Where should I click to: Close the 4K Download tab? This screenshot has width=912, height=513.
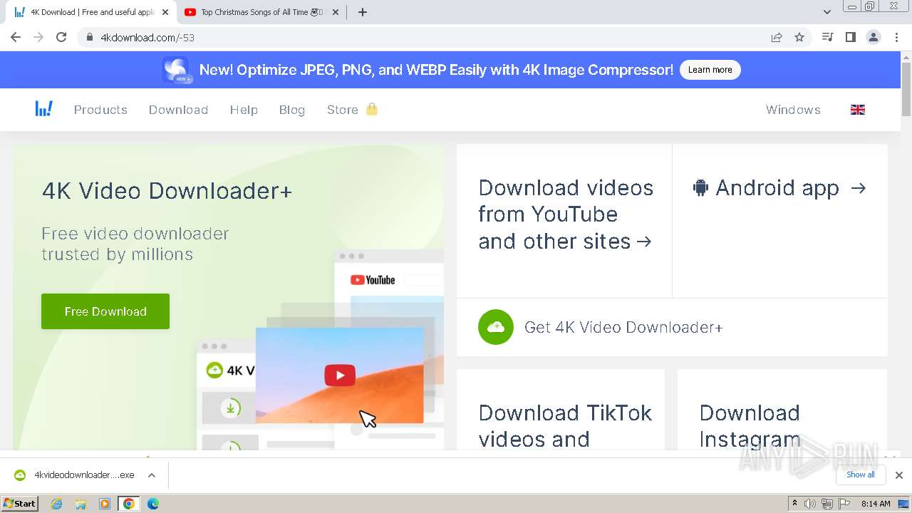coord(165,12)
